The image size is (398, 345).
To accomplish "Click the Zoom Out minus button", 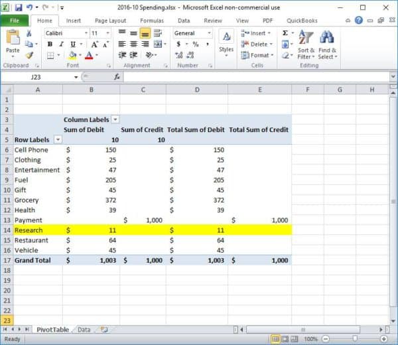I will pyautogui.click(x=326, y=338).
